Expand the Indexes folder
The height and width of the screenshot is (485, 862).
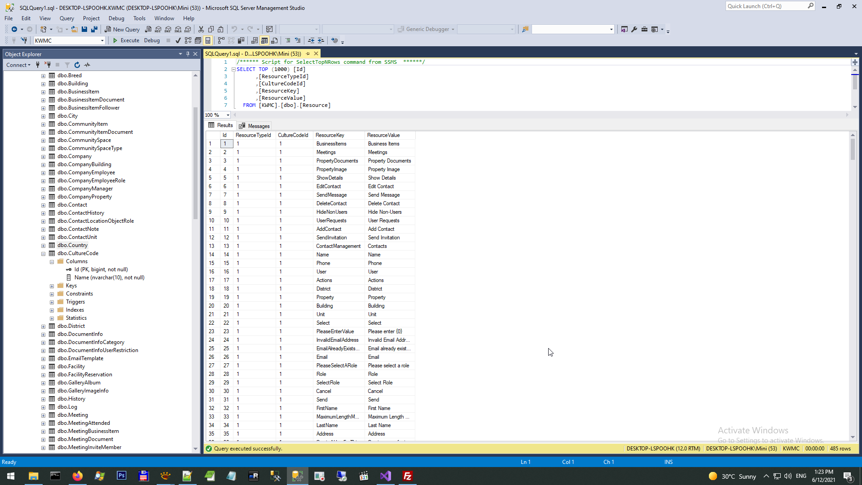(52, 310)
